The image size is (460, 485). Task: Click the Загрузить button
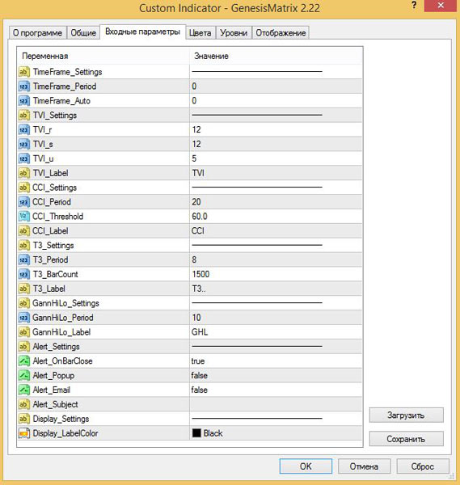coord(406,415)
